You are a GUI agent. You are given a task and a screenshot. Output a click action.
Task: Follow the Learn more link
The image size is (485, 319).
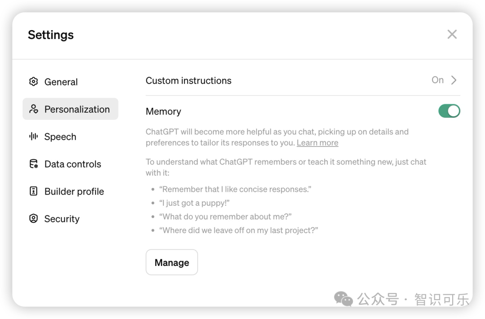click(317, 143)
